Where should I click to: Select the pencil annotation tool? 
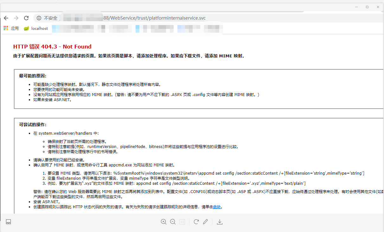pos(205,222)
